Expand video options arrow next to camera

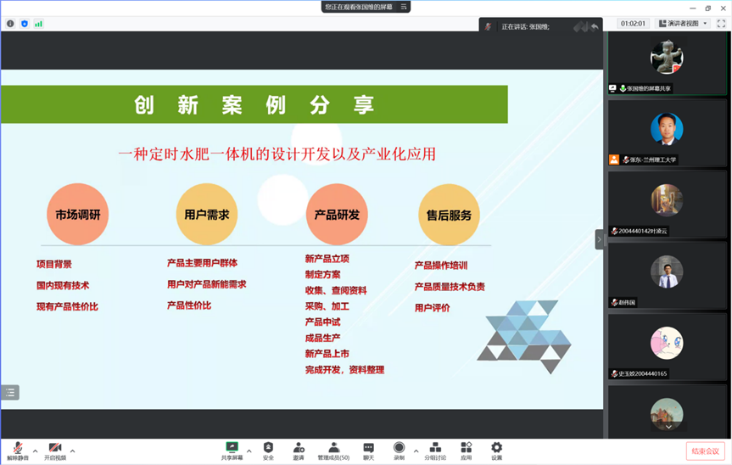(72, 451)
